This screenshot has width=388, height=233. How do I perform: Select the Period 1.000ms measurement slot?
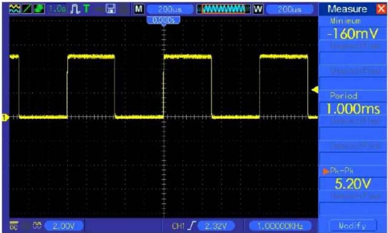[x=353, y=103]
